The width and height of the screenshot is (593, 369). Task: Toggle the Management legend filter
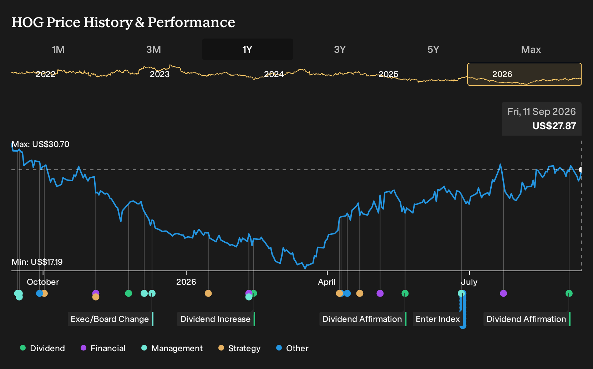click(x=172, y=348)
